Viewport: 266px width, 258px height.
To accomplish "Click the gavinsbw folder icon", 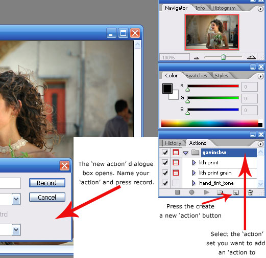I will 195,152.
